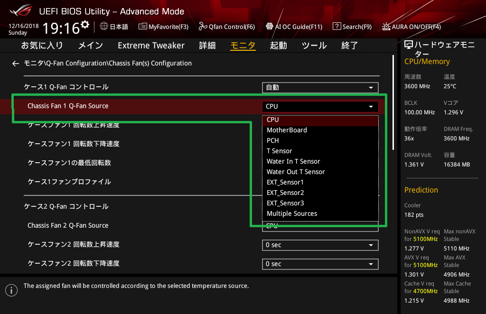Select ケース2 Q-Fan コントロール row
The width and height of the screenshot is (486, 314).
(66, 206)
